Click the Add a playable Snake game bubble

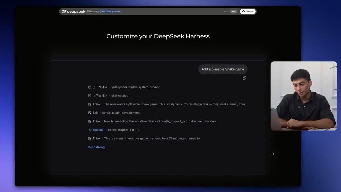pos(223,69)
